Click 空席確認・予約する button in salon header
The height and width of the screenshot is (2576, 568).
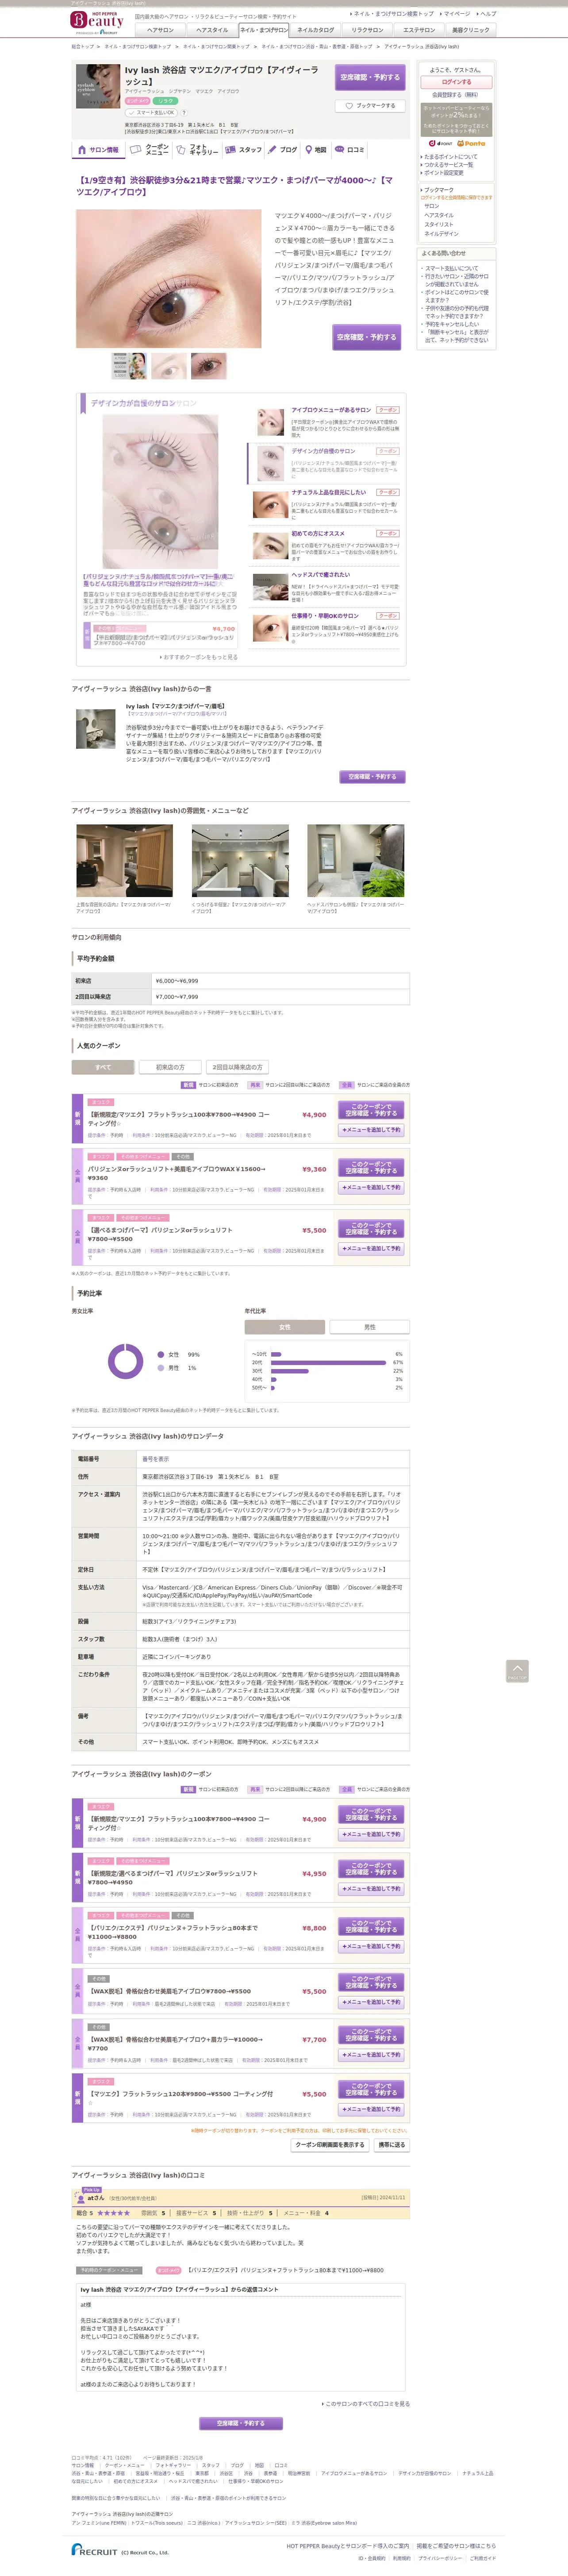click(x=369, y=77)
